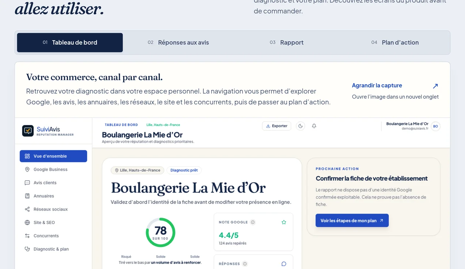The image size is (465, 269).
Task: Click the SuiviAvis logo icon
Action: 28,131
